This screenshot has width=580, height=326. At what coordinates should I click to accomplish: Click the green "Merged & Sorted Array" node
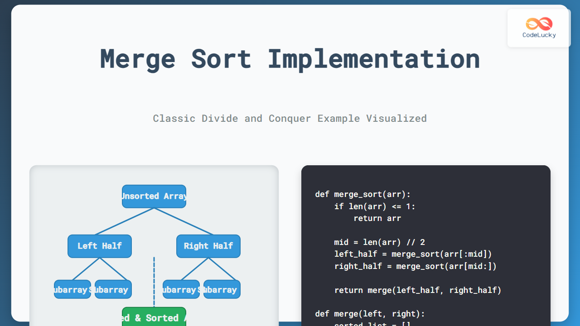coord(154,317)
